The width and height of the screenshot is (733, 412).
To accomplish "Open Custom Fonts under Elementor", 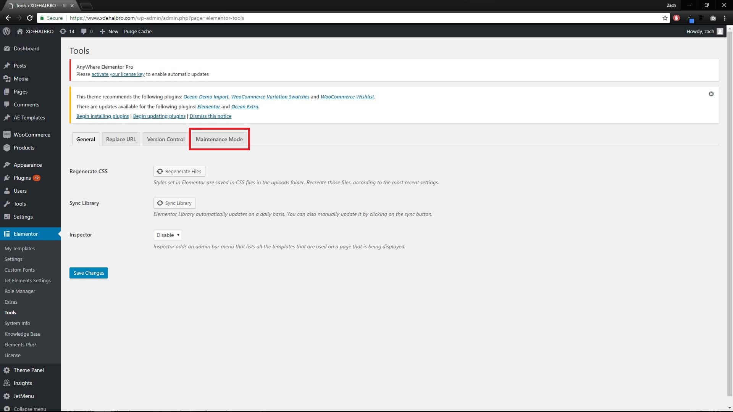I will pos(19,270).
